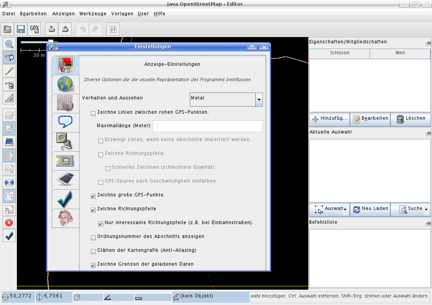This screenshot has height=305, width=432.
Task: Uncheck active Zeichne Richtungspfeile checkbox
Action: point(93,210)
